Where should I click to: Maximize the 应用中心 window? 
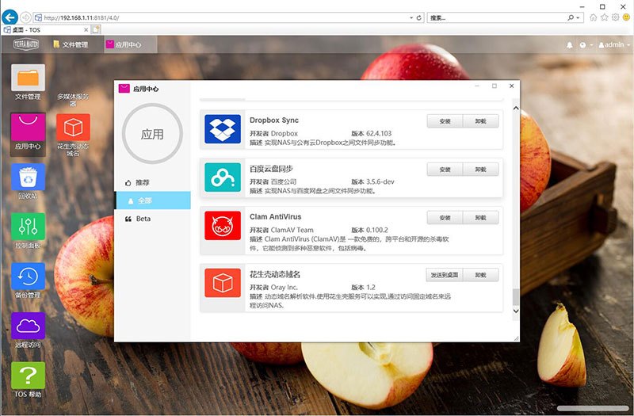point(494,86)
